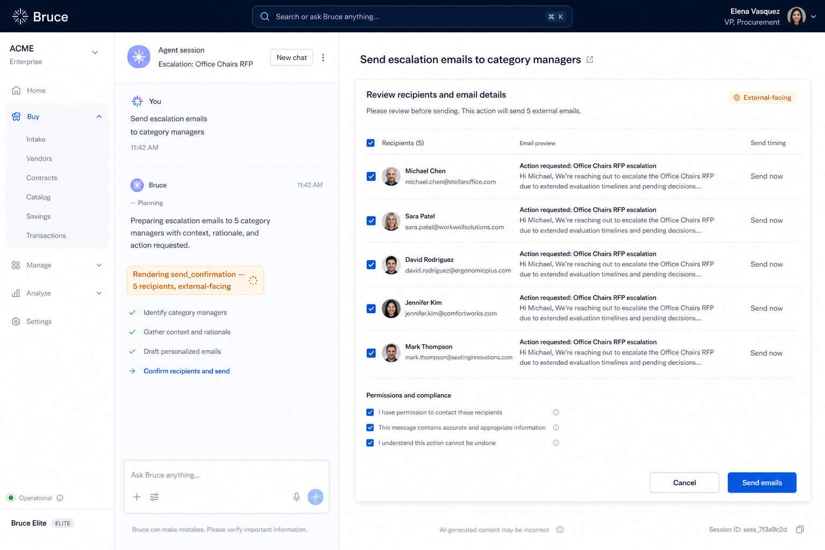Expand the Analyze section

pyautogui.click(x=99, y=293)
